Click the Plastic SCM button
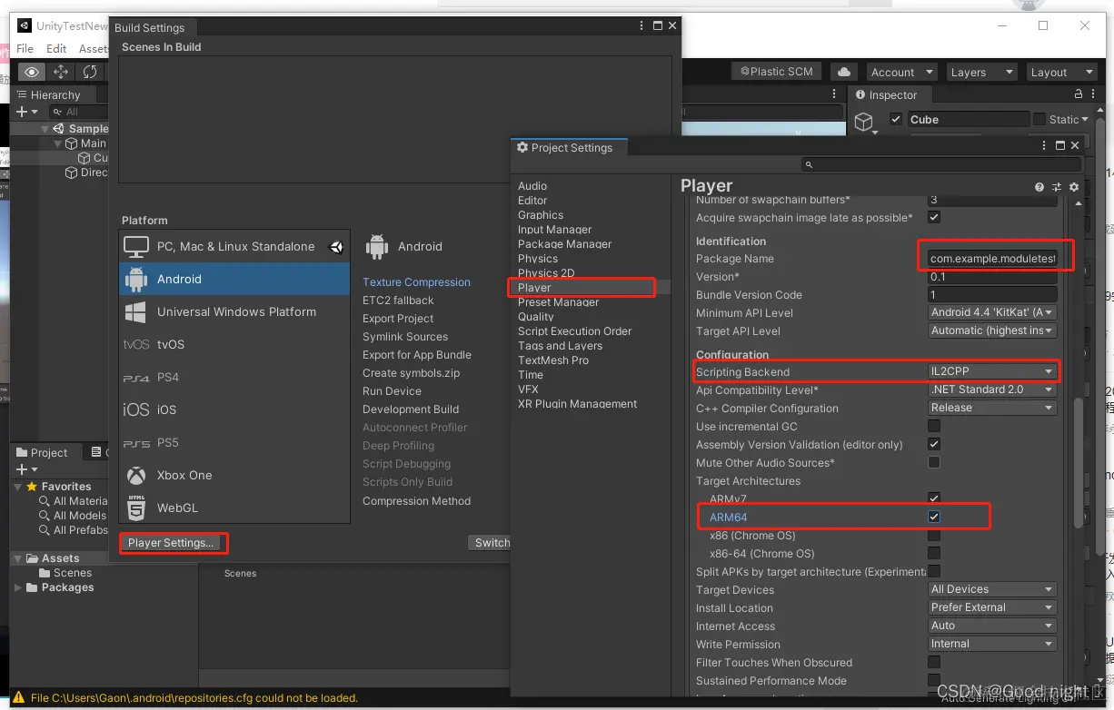 (777, 72)
